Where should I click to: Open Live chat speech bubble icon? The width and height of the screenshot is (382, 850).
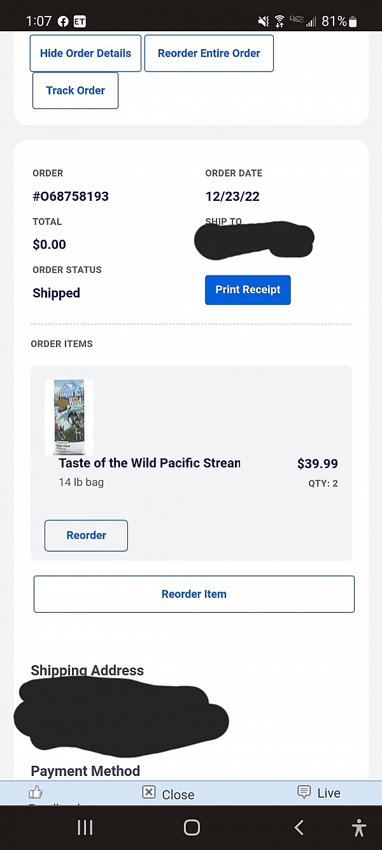304,792
